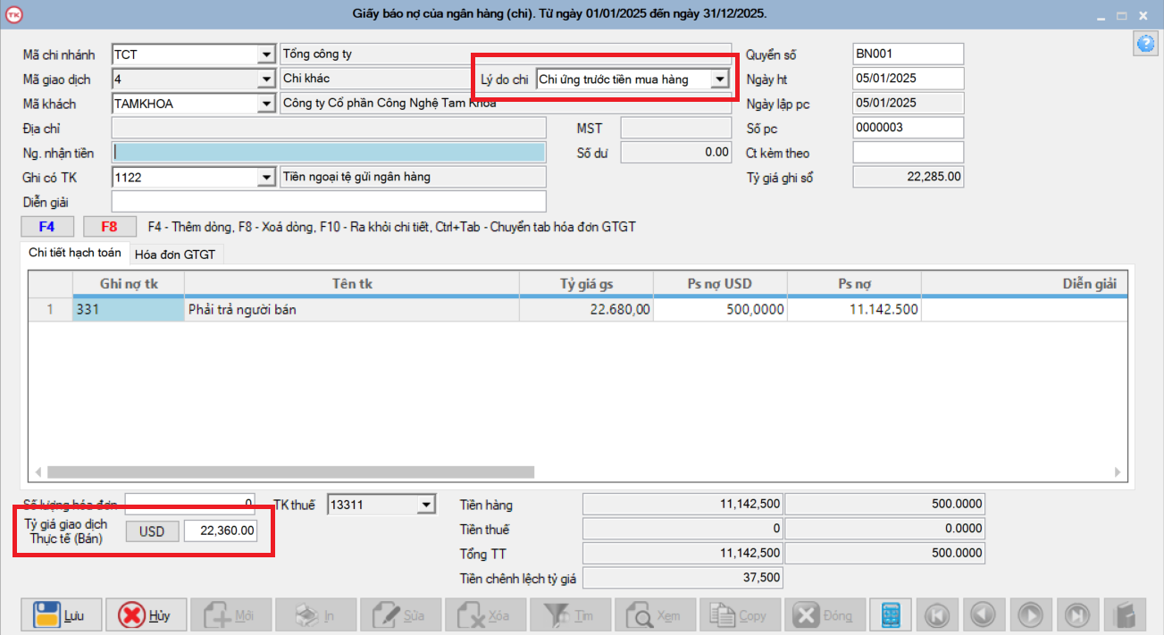This screenshot has width=1164, height=635.
Task: Click the Diễn giải input field
Action: click(x=328, y=202)
